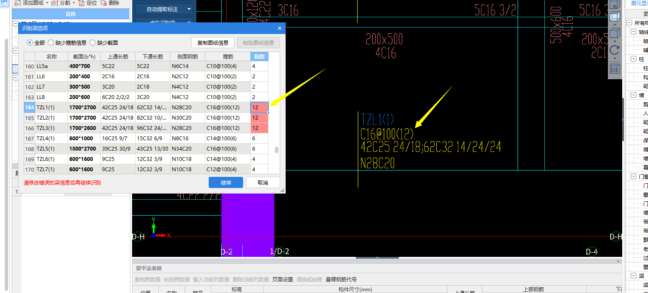Close the 识别梁选项 dialog
This screenshot has height=293, width=648.
click(279, 28)
